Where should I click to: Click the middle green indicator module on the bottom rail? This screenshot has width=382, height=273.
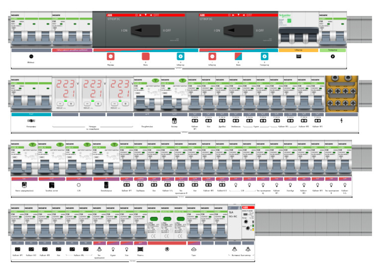[167, 222]
